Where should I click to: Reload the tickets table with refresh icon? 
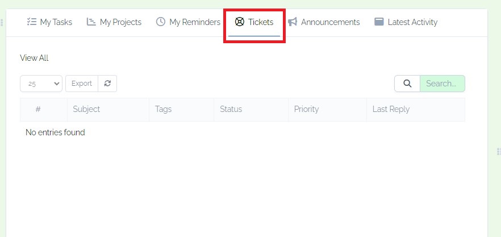[x=107, y=84]
